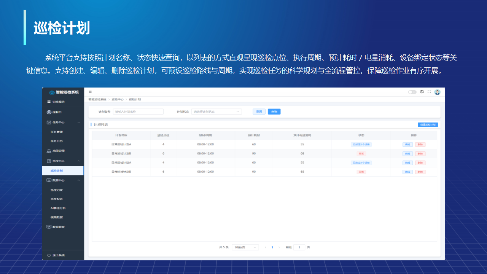Click the 巡检点位 column header
487x274 pixels.
tap(163, 135)
